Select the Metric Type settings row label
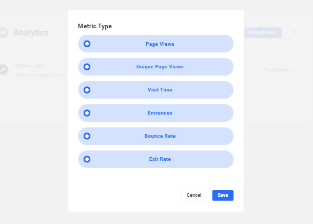Screen dimensions: 313x224 30,66
